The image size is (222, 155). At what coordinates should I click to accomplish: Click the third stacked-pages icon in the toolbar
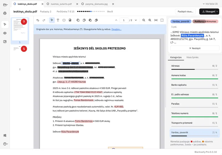[90, 20]
